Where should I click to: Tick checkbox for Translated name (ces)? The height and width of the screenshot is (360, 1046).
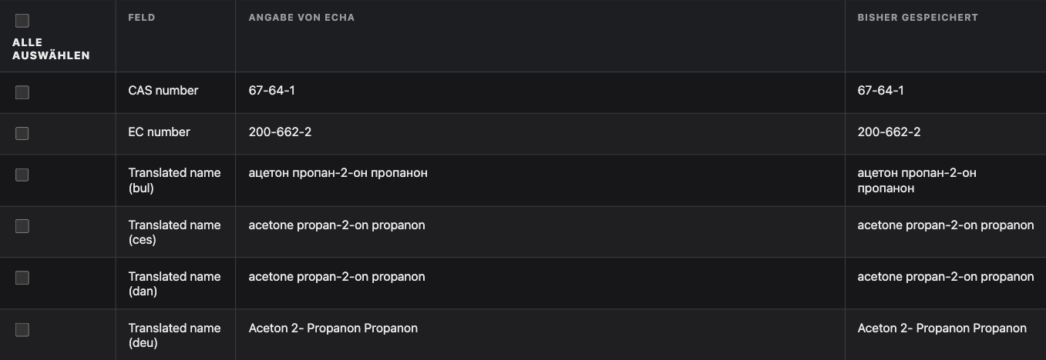tap(22, 226)
